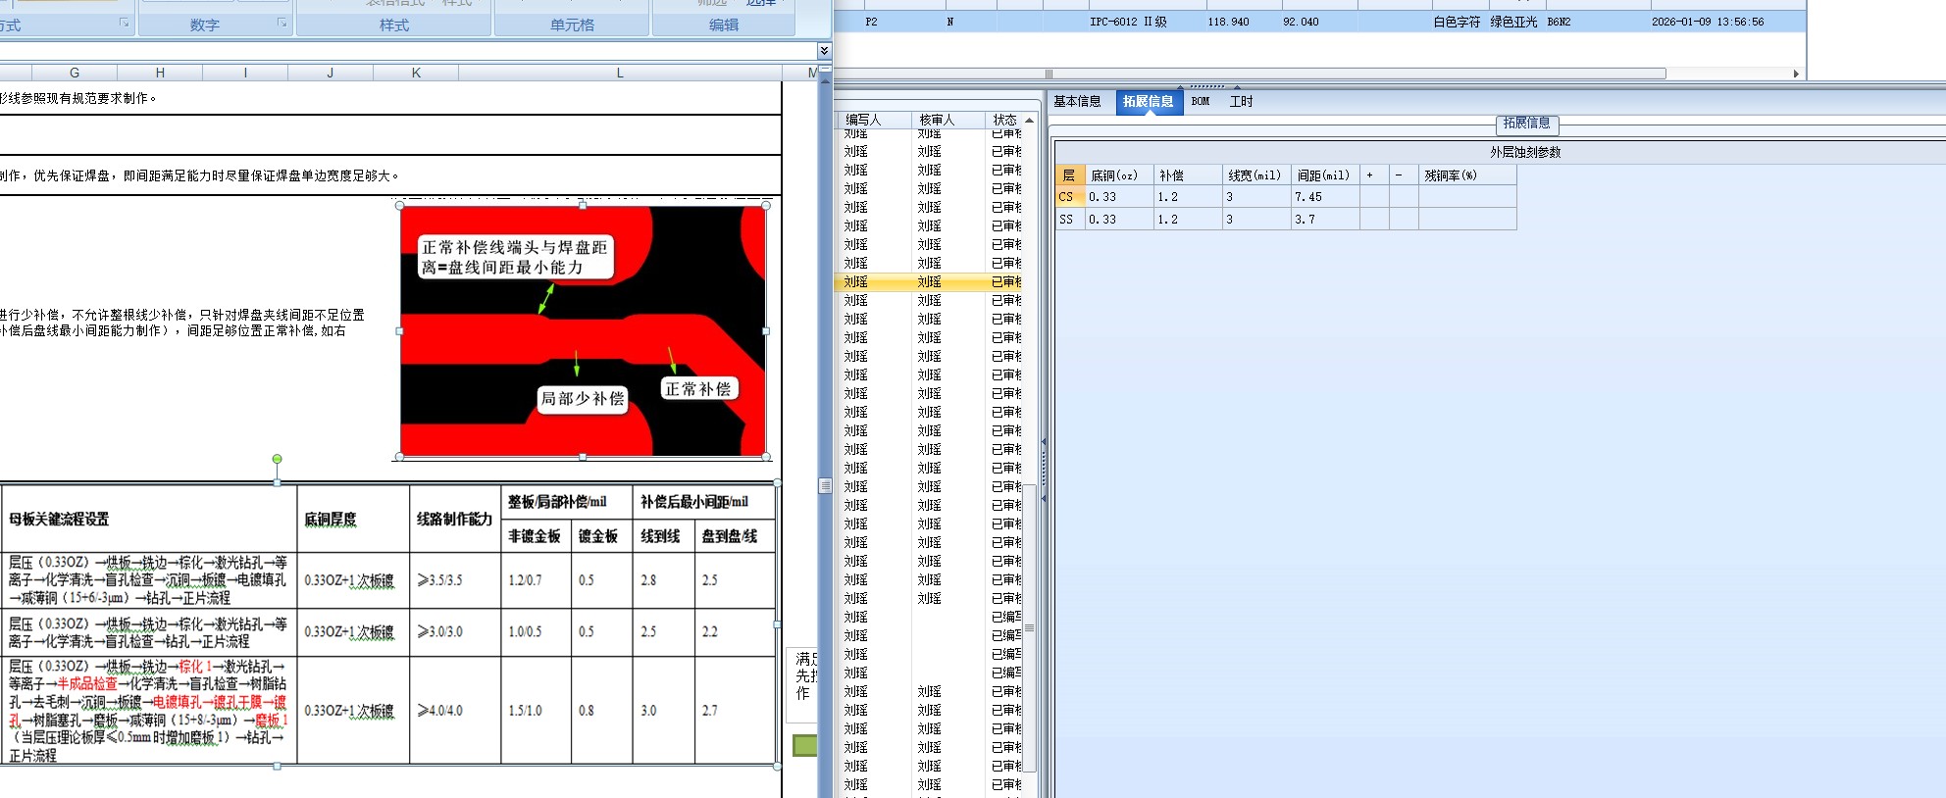Click the + column header in etching table
1946x798 pixels.
pos(1374,175)
